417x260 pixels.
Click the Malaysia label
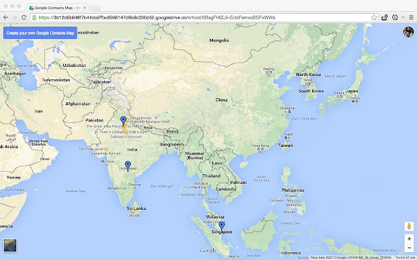click(x=215, y=216)
